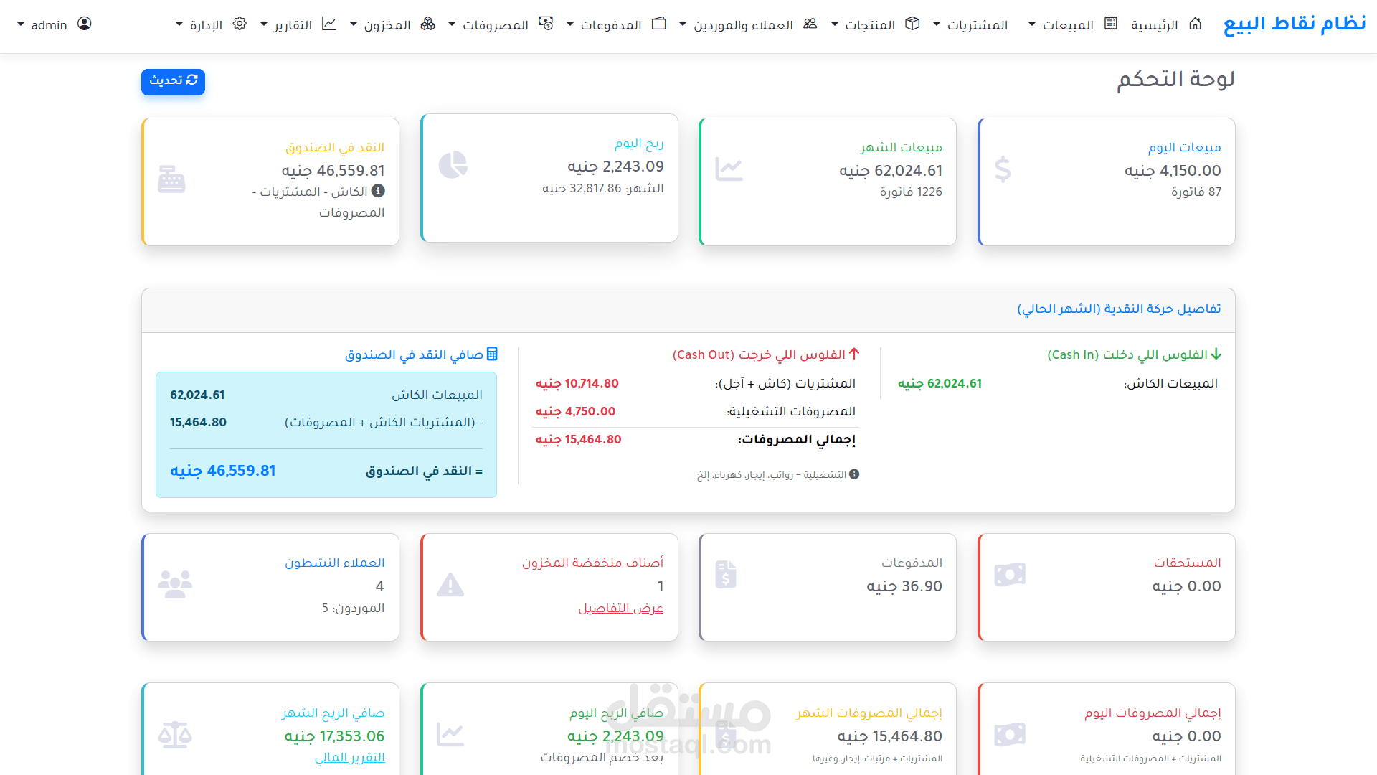
Task: Click the home icon beside الرئيسية
Action: click(1195, 24)
